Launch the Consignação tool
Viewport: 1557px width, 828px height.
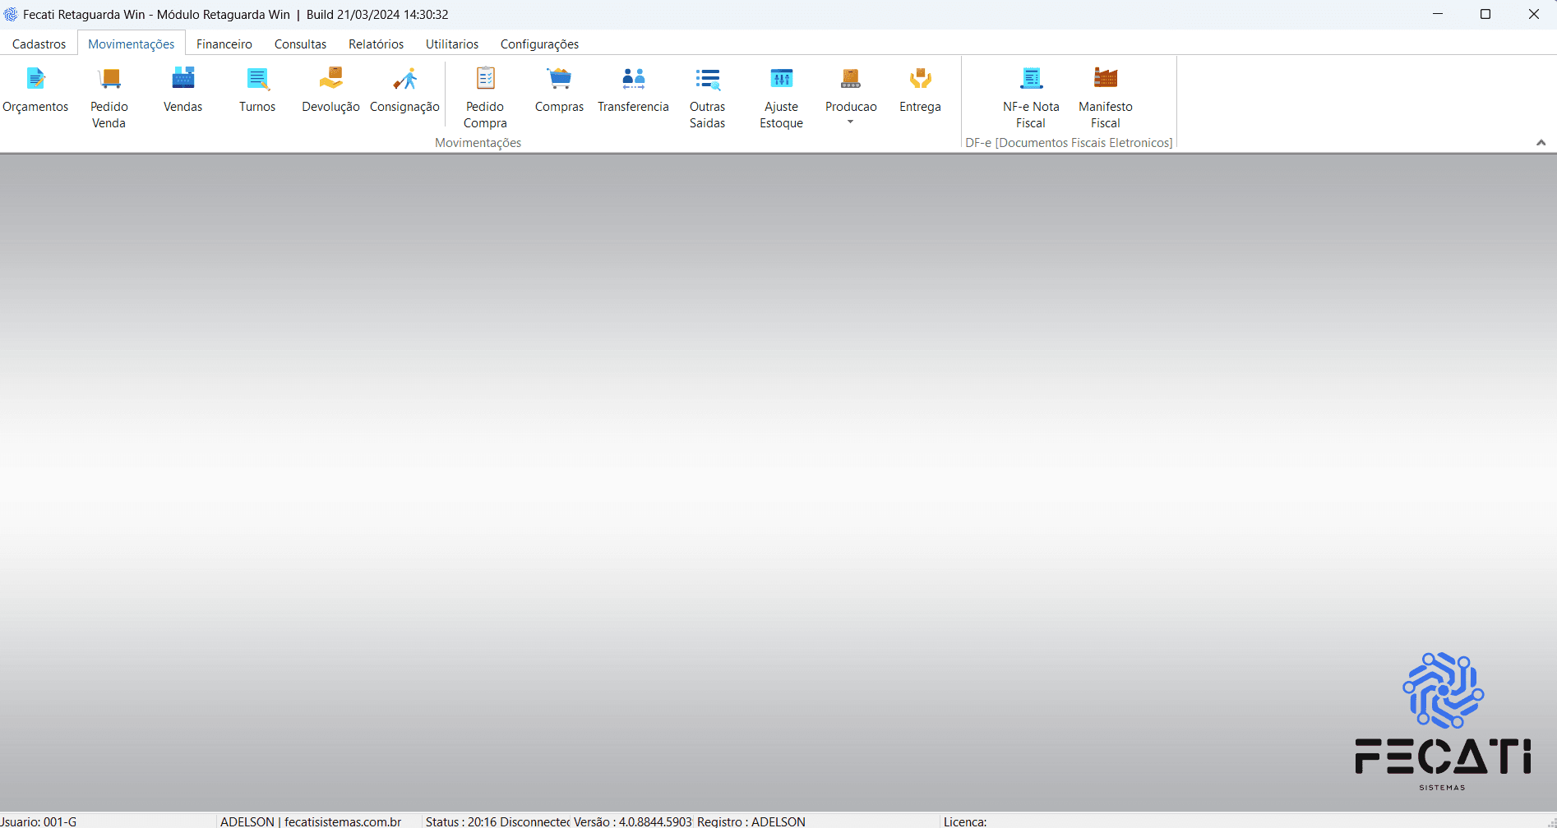(404, 80)
